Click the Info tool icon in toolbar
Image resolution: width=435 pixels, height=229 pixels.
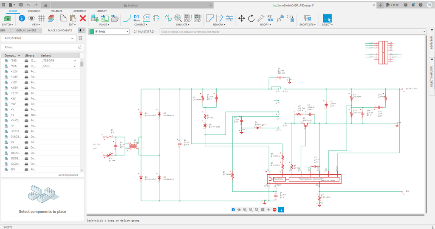tap(22, 18)
